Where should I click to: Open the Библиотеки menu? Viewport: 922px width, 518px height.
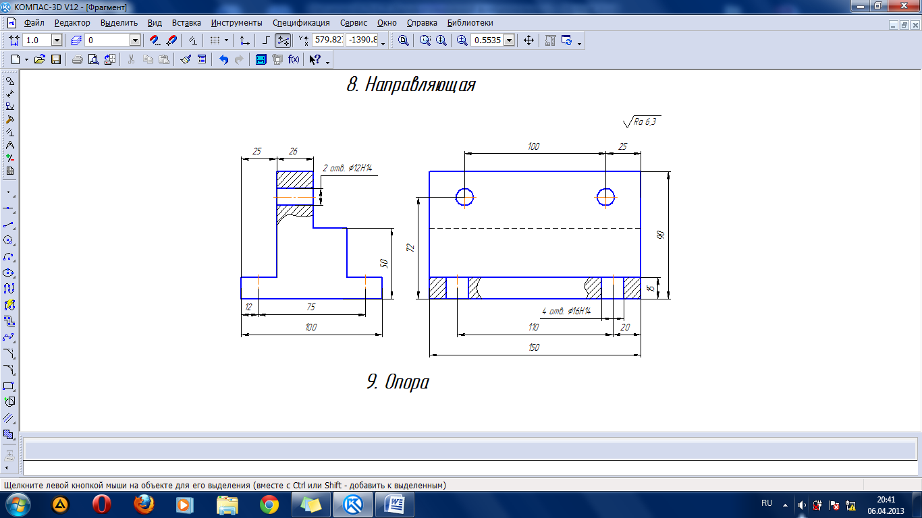click(x=470, y=23)
